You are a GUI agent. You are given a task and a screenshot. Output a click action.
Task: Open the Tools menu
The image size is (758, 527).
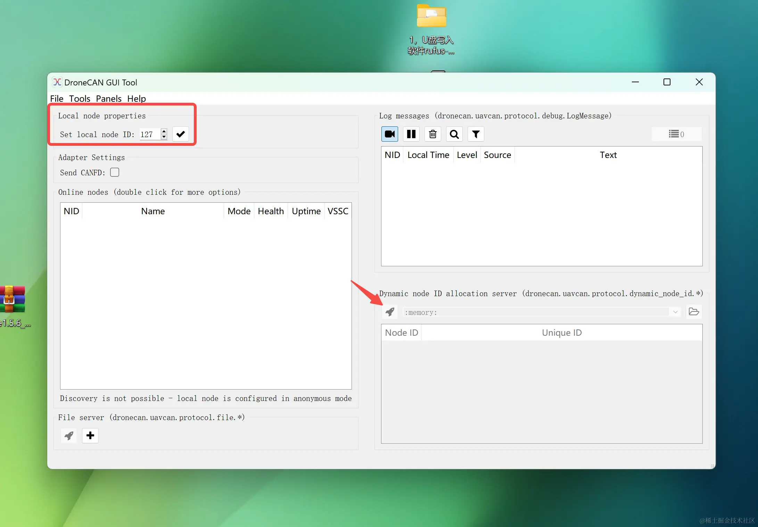pos(80,99)
